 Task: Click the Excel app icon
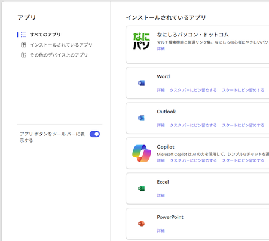pyautogui.click(x=142, y=189)
